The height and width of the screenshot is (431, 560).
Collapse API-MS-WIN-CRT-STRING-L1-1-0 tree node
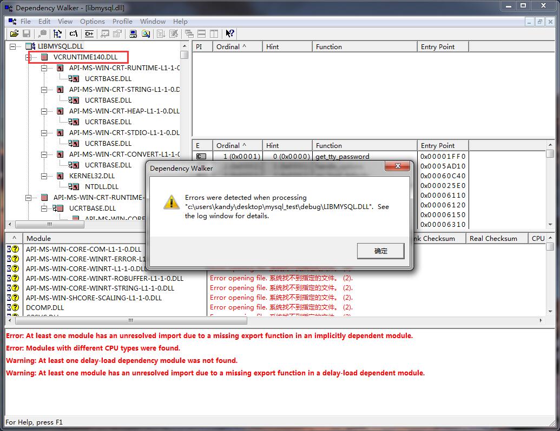point(44,90)
